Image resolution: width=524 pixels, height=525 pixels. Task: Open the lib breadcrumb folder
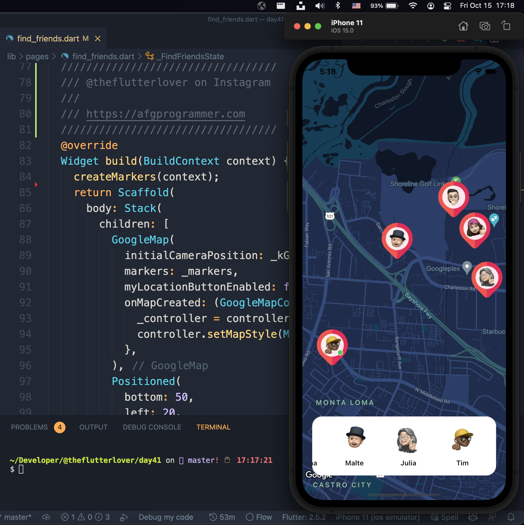coord(11,56)
